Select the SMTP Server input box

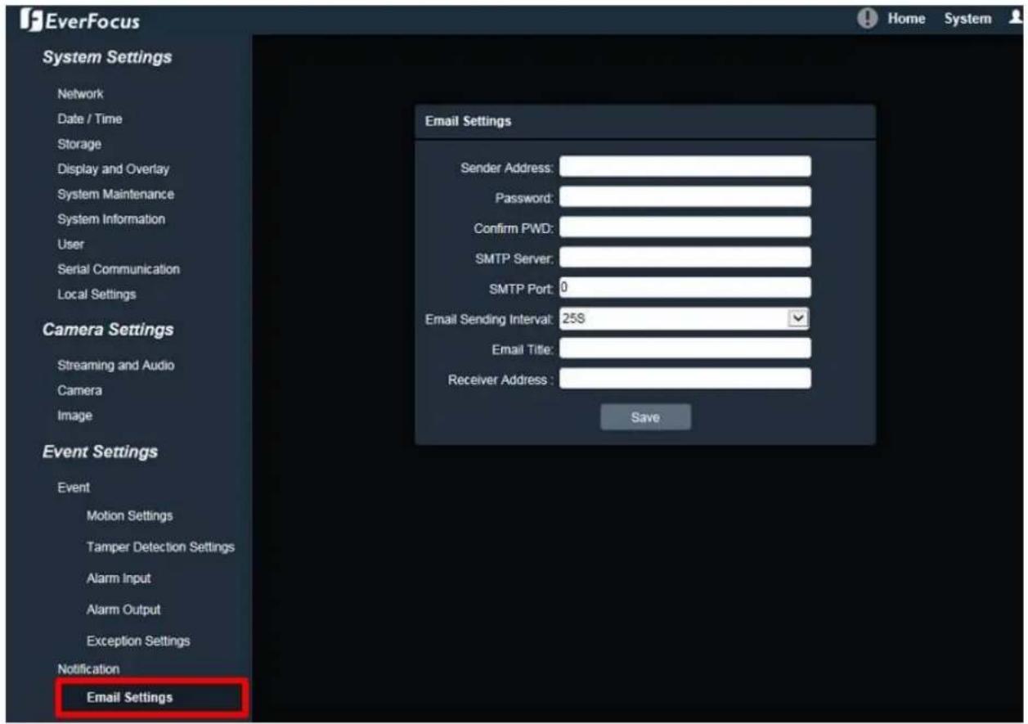[685, 258]
